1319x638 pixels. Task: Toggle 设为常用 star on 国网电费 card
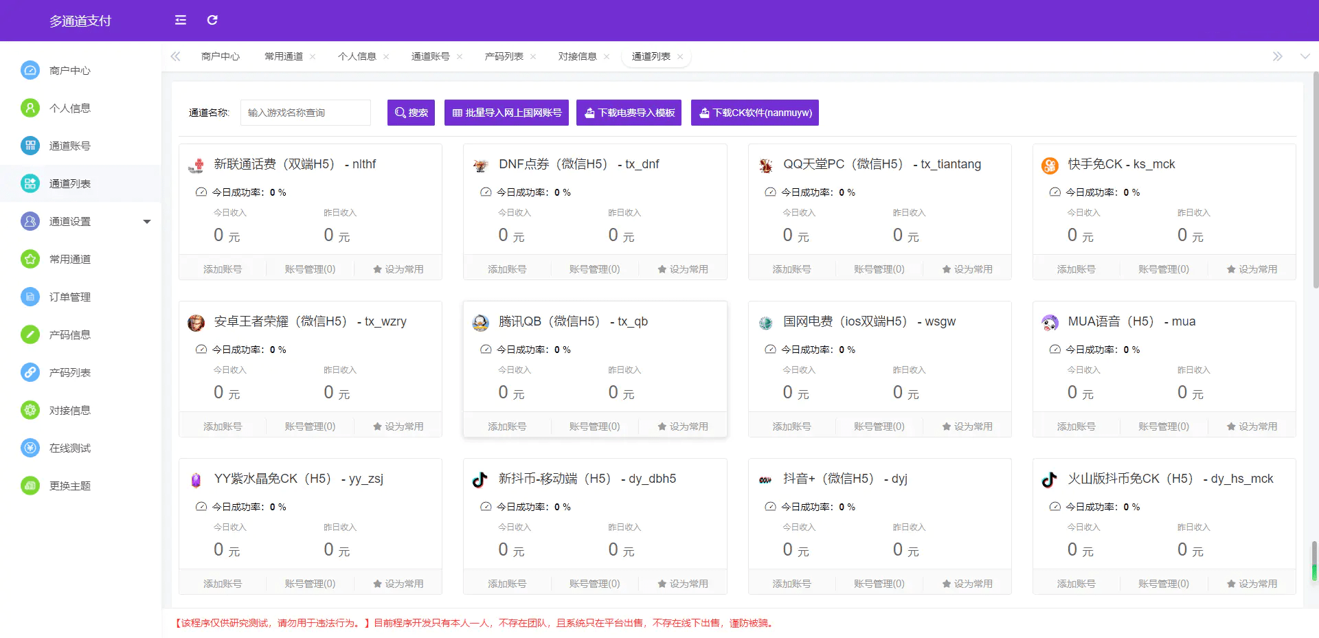(x=967, y=426)
